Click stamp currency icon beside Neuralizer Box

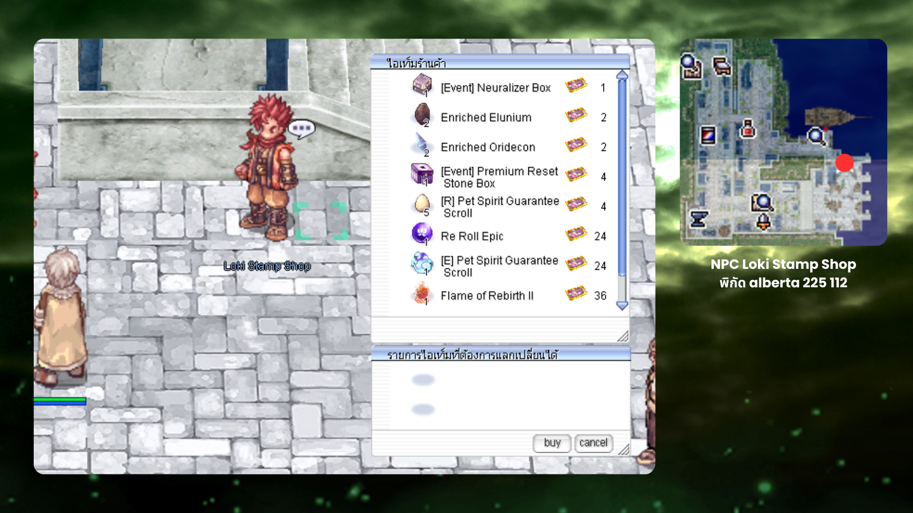[576, 85]
